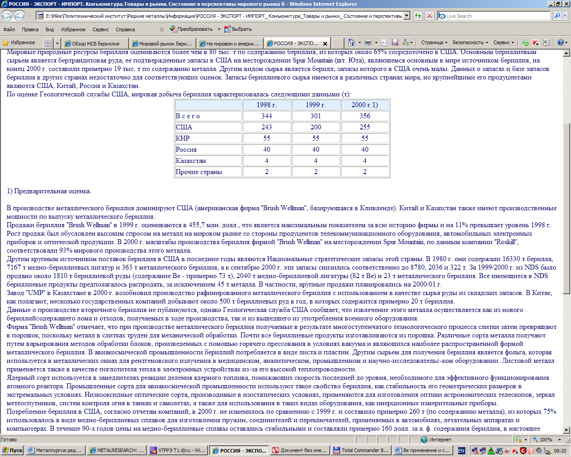Switch to the На мировом и америк... tab
The height and width of the screenshot is (457, 571).
tap(229, 43)
